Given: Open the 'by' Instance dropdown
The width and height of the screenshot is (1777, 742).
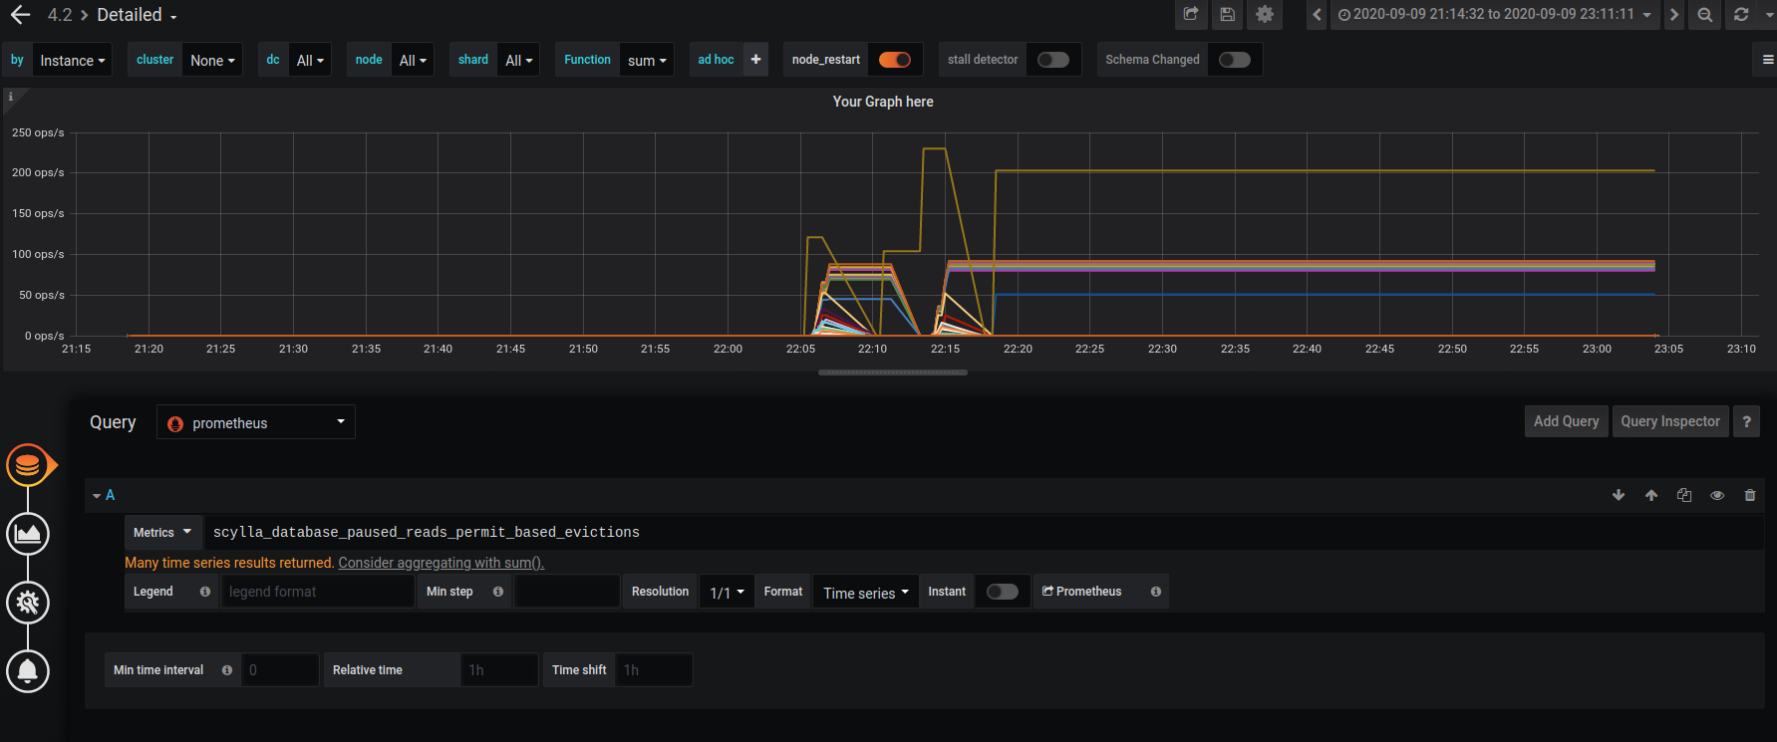Looking at the screenshot, I should pyautogui.click(x=72, y=60).
